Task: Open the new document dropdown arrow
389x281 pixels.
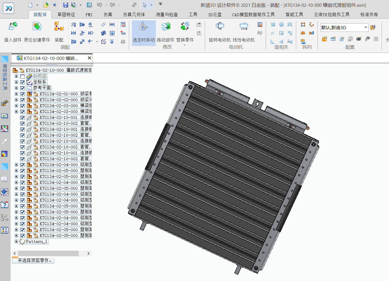Action: coord(37,5)
